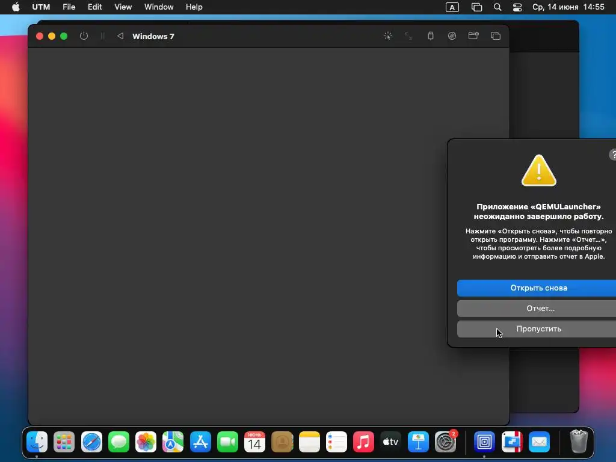Click the UTM app icon in the Dock

coord(484,442)
